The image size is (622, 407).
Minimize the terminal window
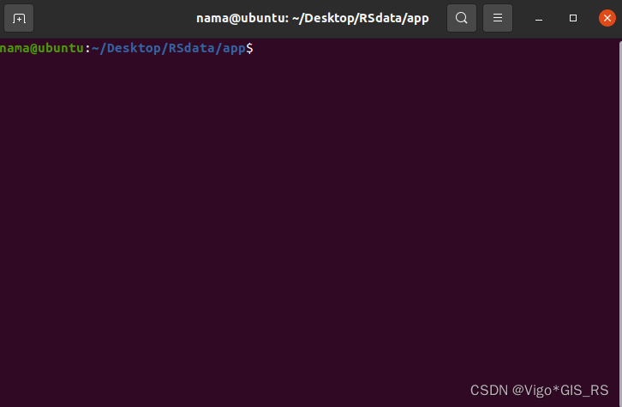[539, 18]
